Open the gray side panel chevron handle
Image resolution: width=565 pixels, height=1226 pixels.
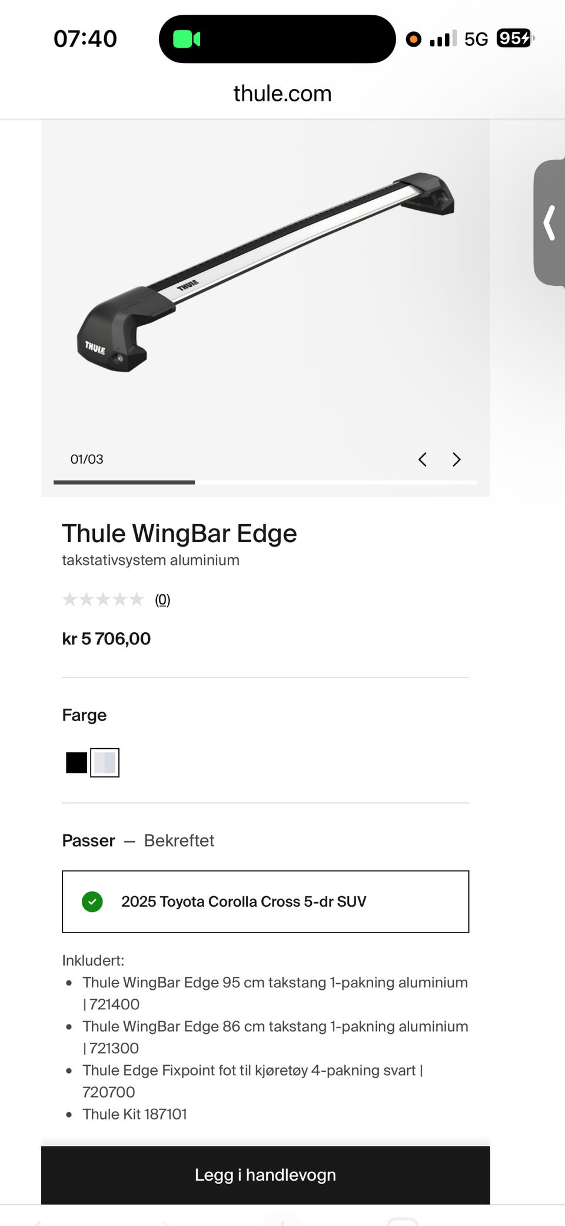(549, 223)
